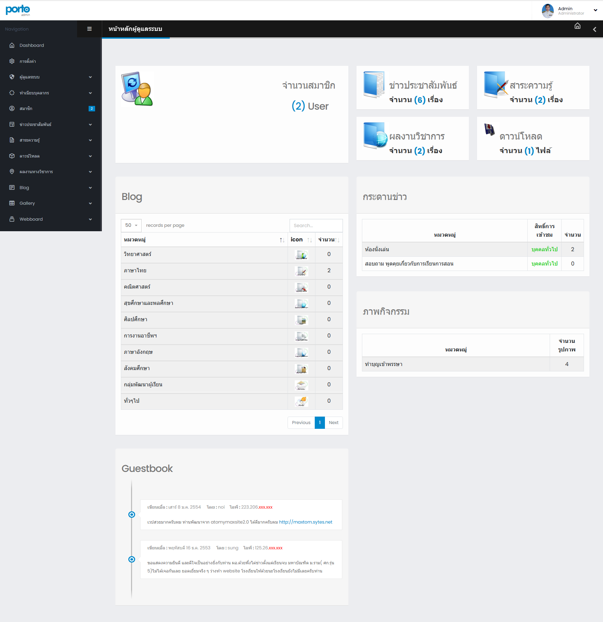
Task: Click the ดาวน์โหลด download card icon
Action: pyautogui.click(x=489, y=129)
